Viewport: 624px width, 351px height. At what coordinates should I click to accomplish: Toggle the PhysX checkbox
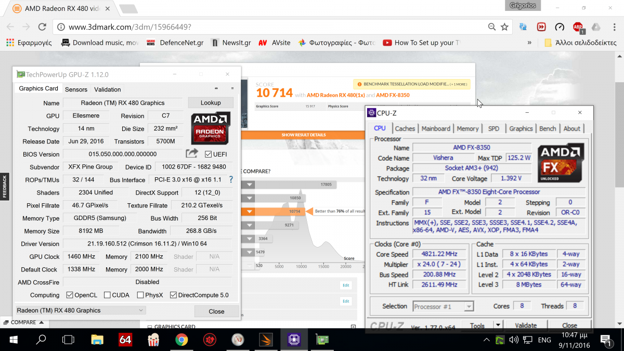coord(140,295)
